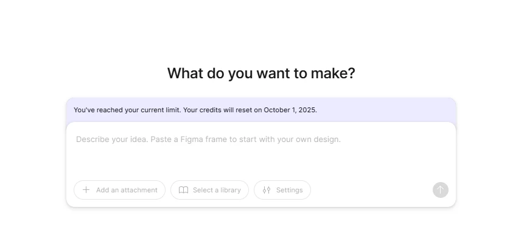Add an attachment to the prompt

119,190
